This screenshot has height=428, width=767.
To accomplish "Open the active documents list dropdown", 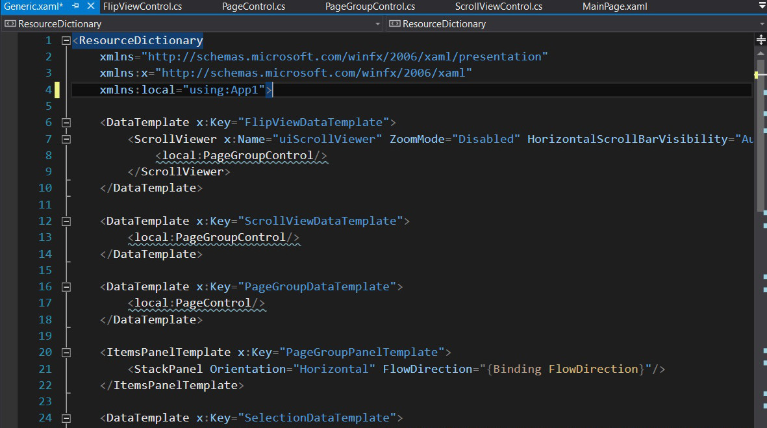I will click(762, 5).
